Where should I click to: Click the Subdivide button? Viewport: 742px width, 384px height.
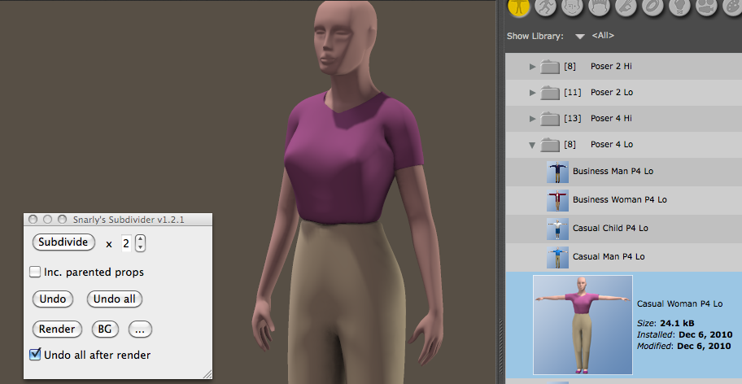[63, 242]
